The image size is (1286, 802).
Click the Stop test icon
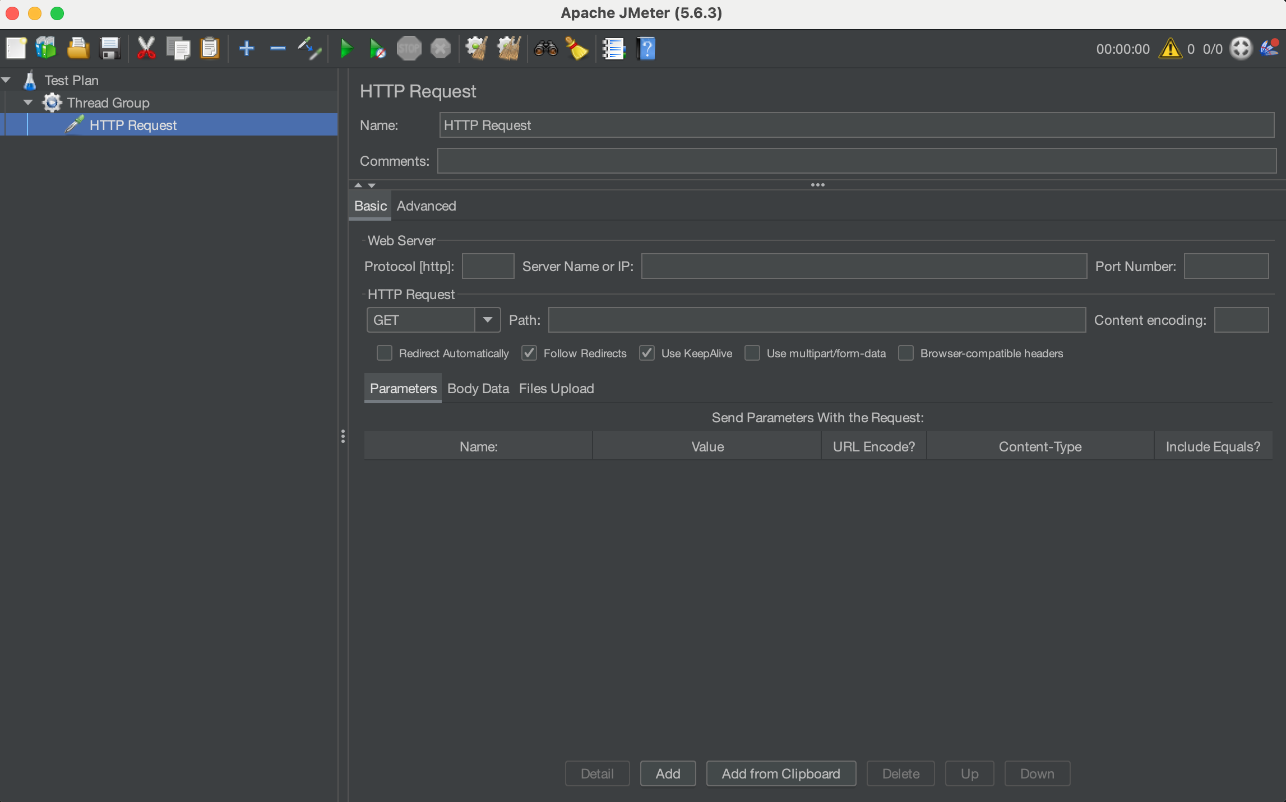[409, 49]
